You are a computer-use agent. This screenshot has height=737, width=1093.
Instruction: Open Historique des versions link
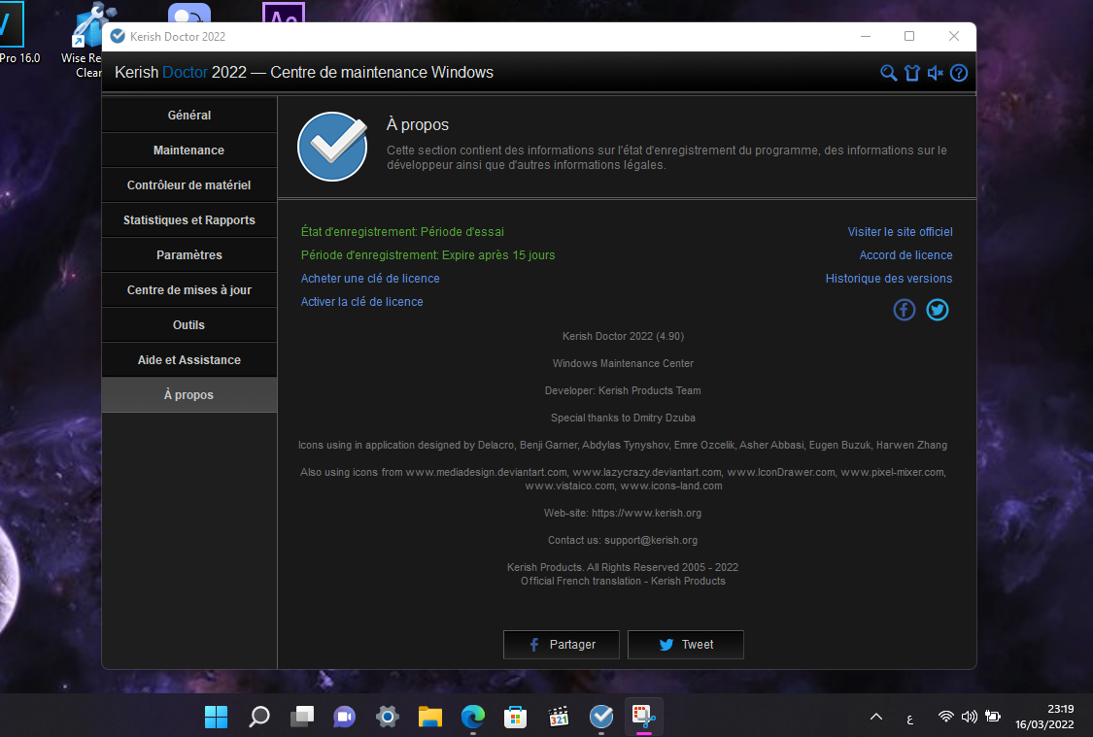pos(889,278)
